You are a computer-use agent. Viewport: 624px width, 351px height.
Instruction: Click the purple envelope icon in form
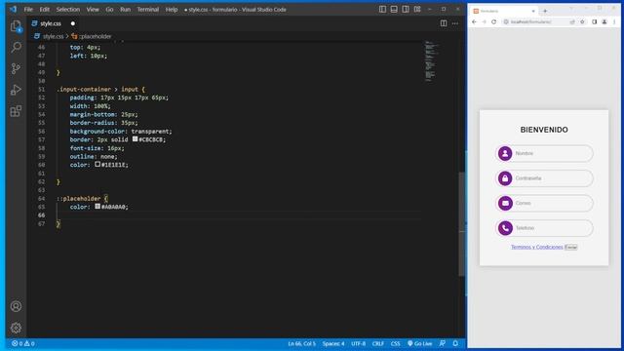point(505,204)
